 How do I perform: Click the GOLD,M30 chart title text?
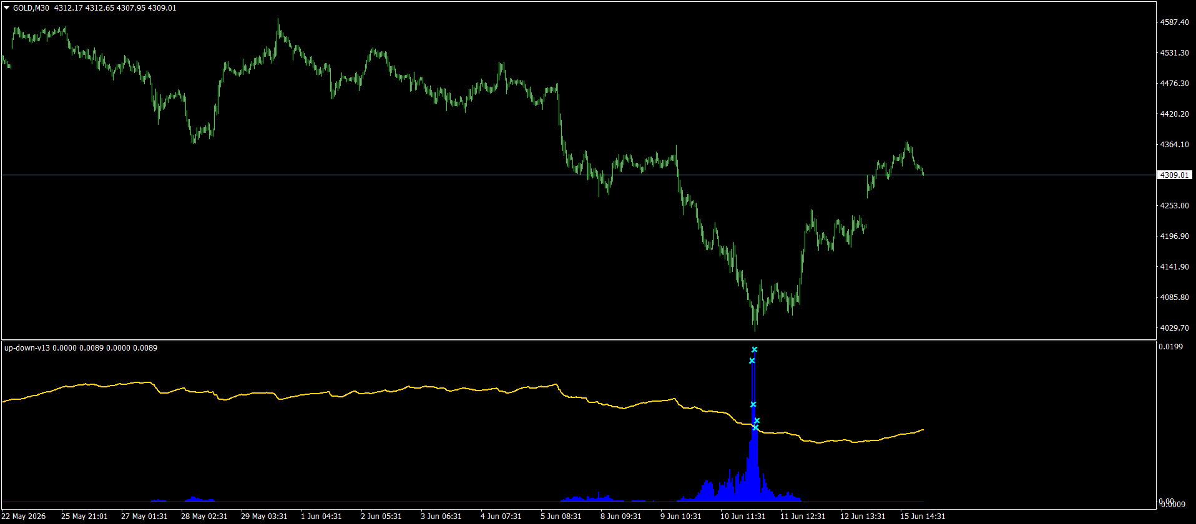31,8
